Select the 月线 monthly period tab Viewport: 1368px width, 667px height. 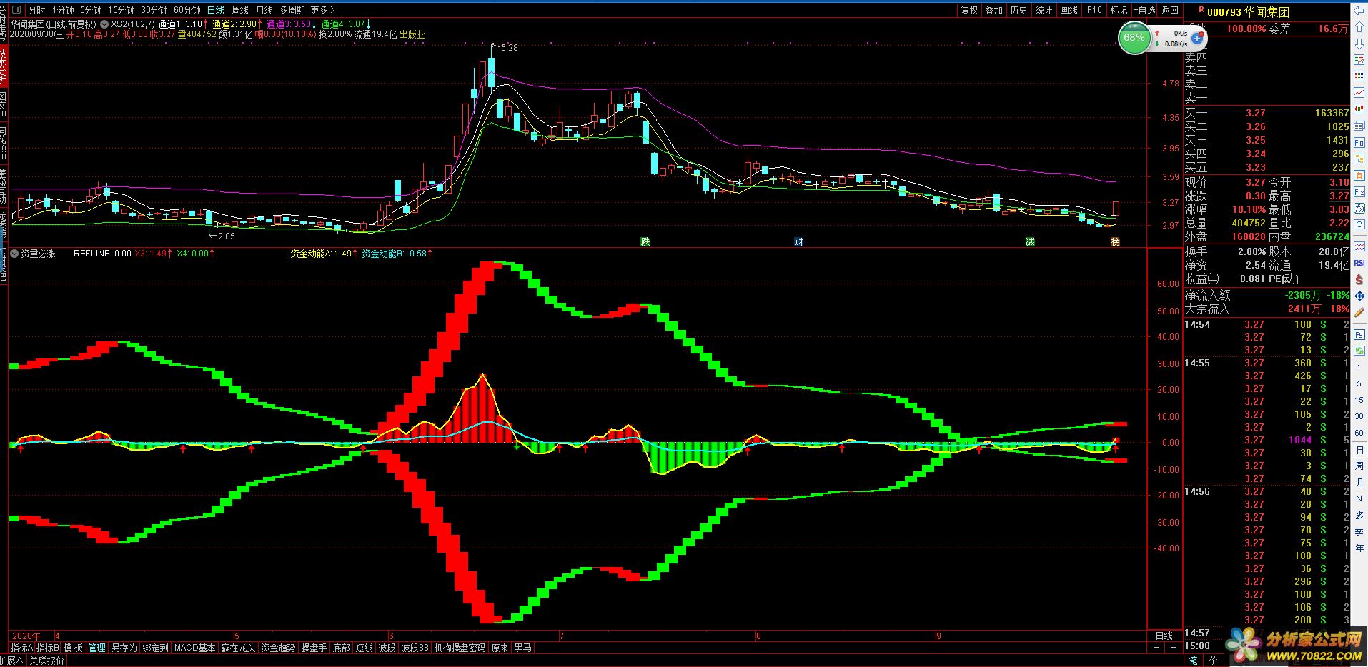(x=264, y=10)
